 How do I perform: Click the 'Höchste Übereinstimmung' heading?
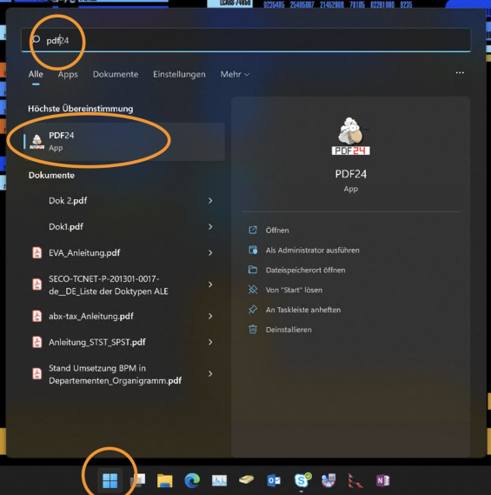[81, 109]
